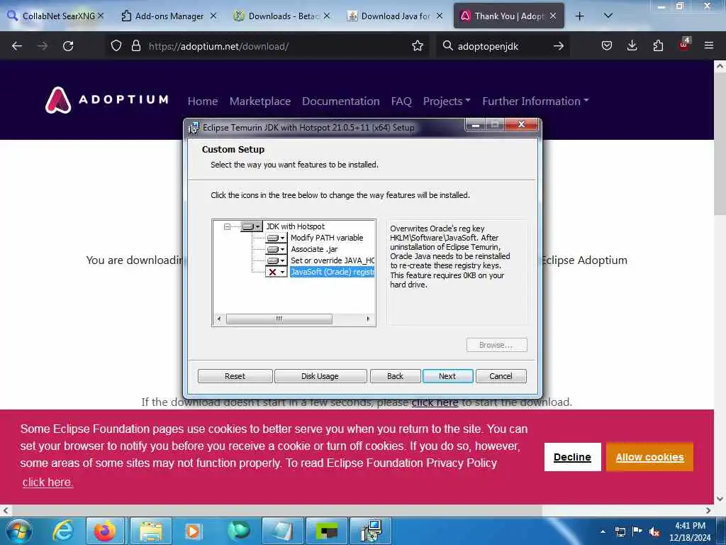Image resolution: width=726 pixels, height=545 pixels.
Task: Close the Add-ons Manager tab
Action: click(x=213, y=16)
